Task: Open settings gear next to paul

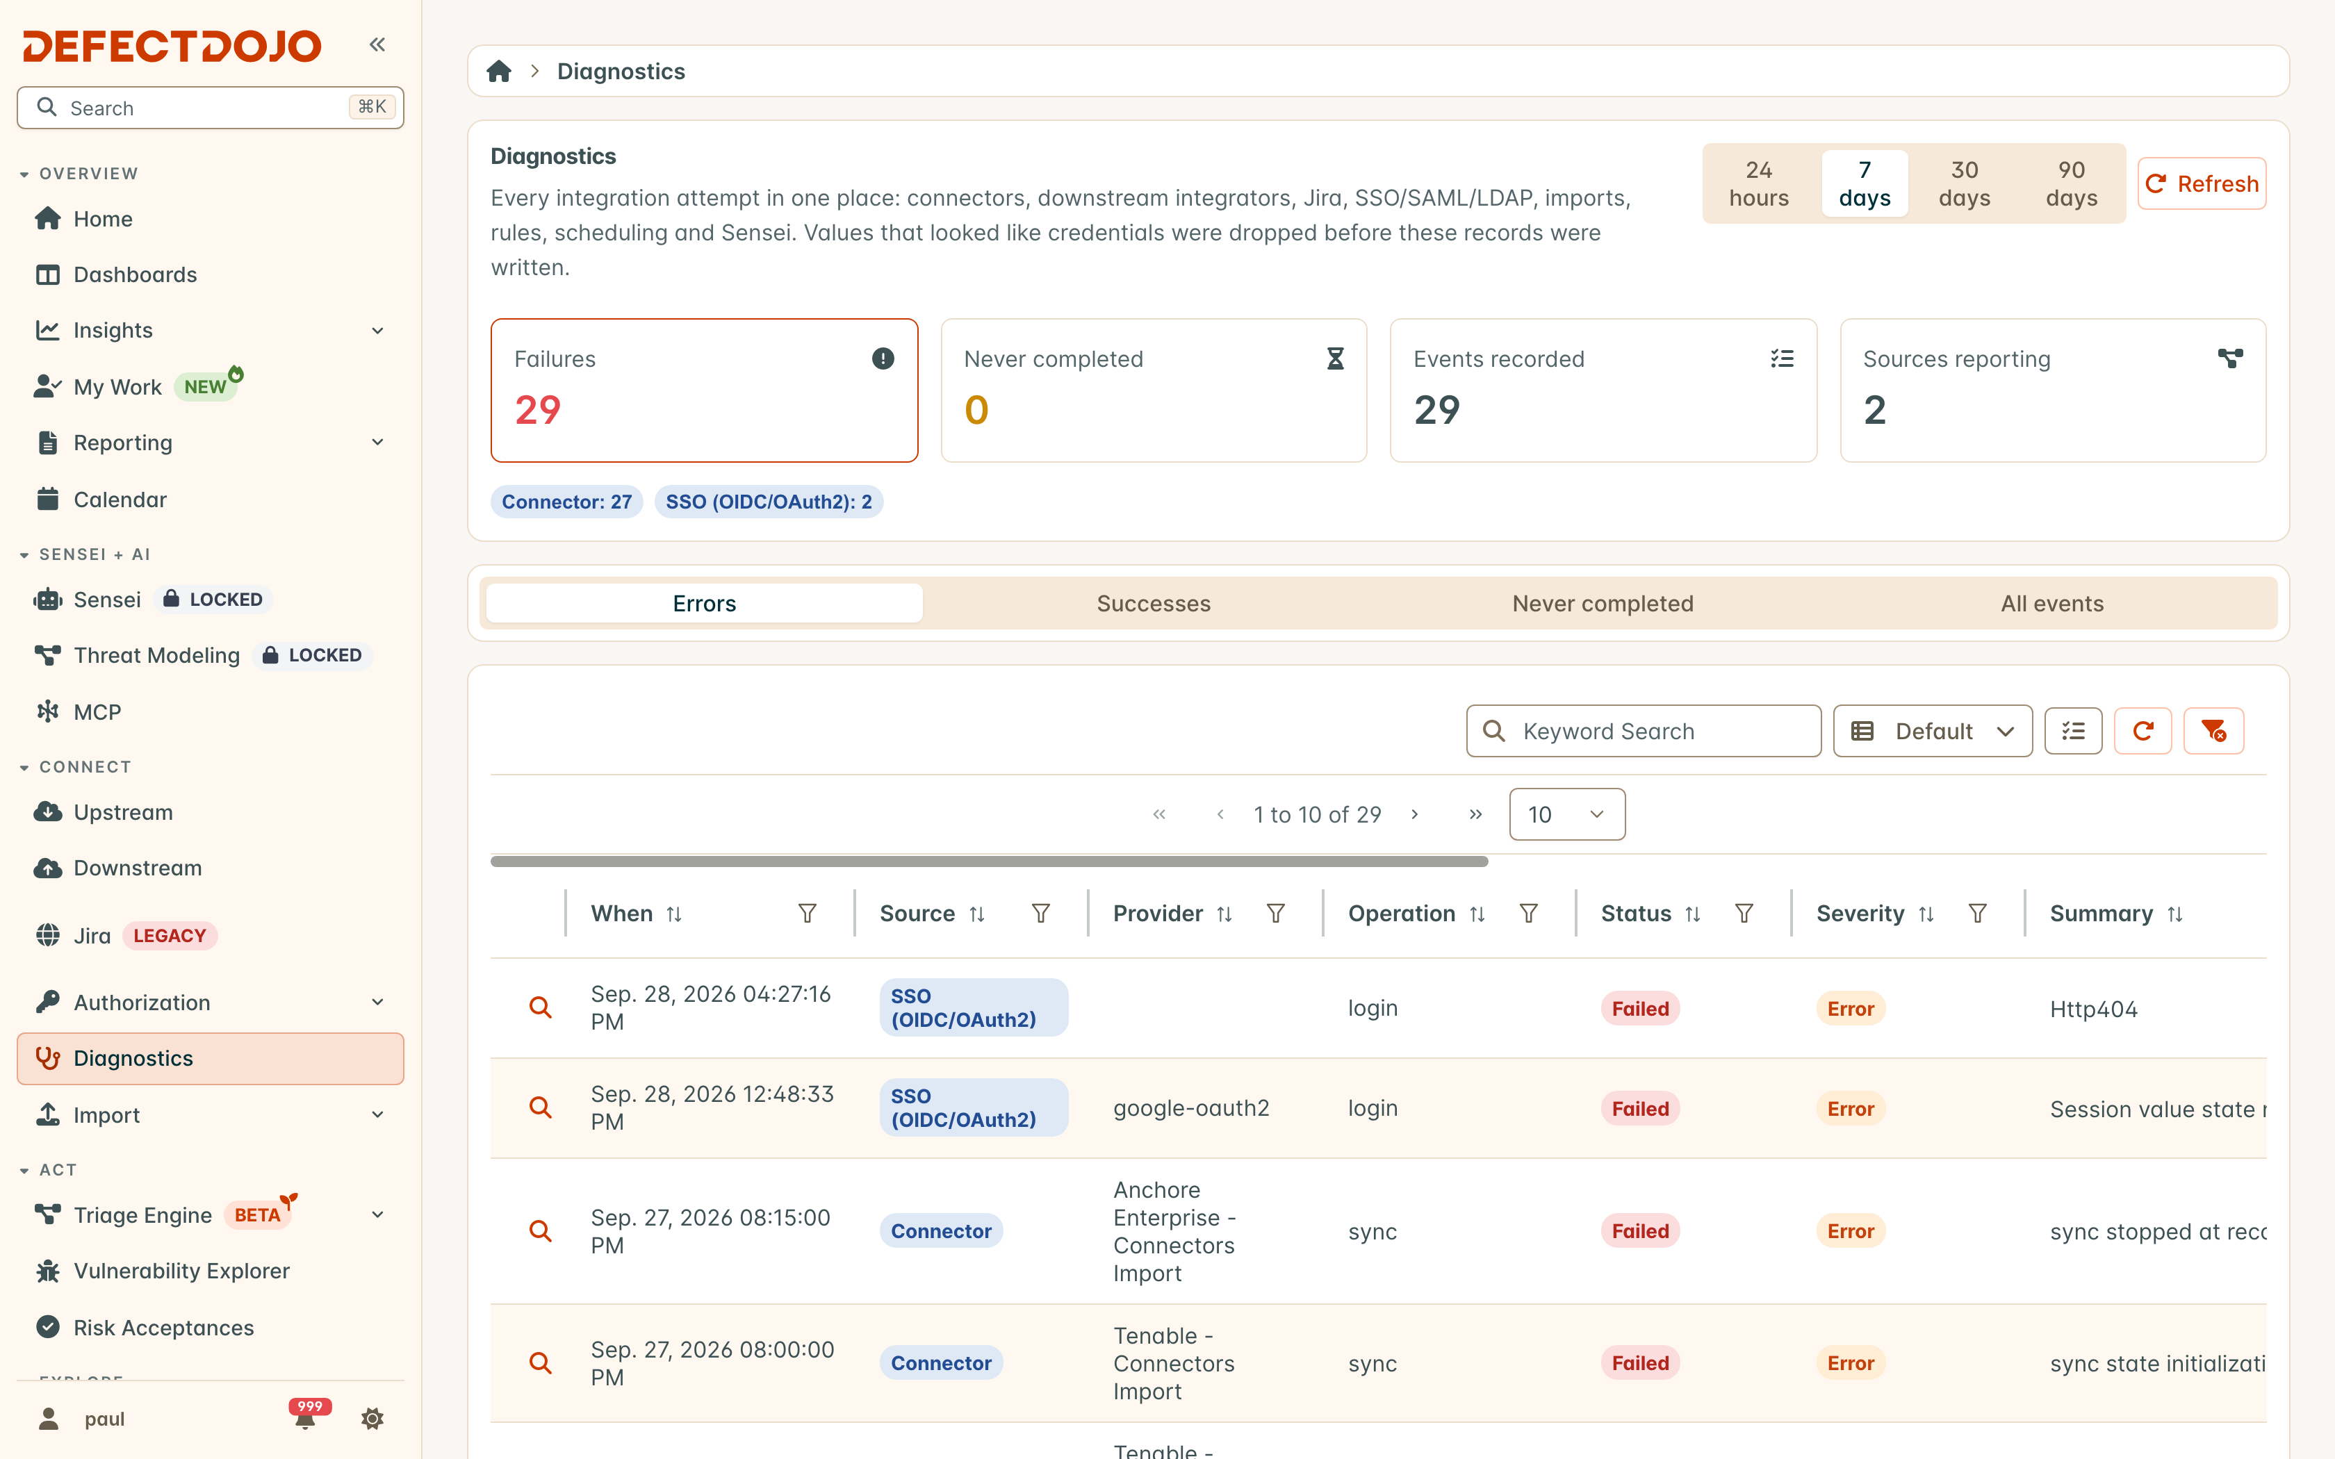Action: coord(372,1419)
